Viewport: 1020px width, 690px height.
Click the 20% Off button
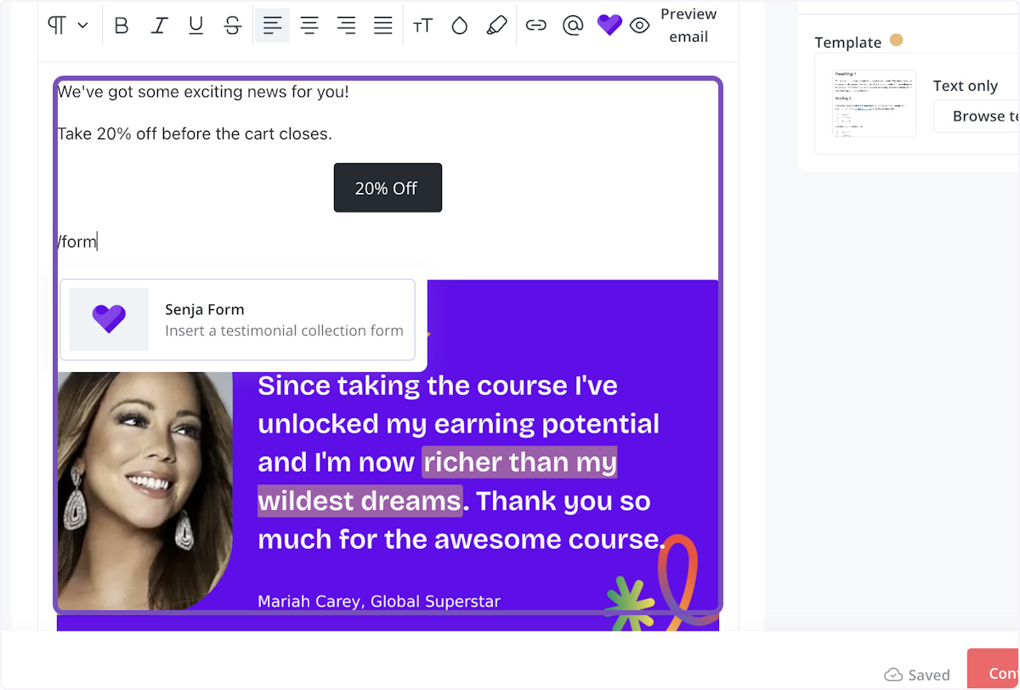pyautogui.click(x=388, y=188)
